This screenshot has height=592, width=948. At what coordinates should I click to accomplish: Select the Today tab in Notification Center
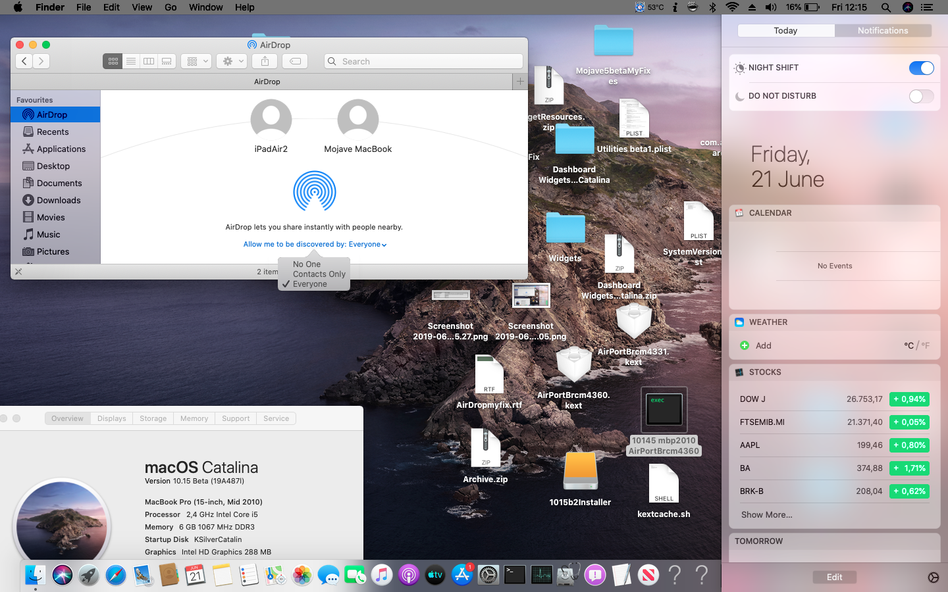pyautogui.click(x=785, y=30)
